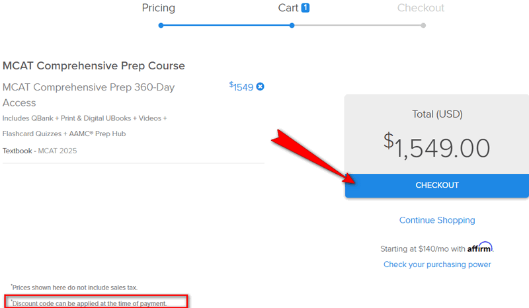529x308 pixels.
Task: Click the discount code note
Action: tap(99, 303)
